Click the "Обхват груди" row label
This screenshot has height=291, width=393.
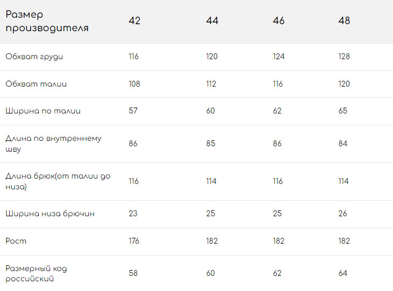(x=34, y=56)
